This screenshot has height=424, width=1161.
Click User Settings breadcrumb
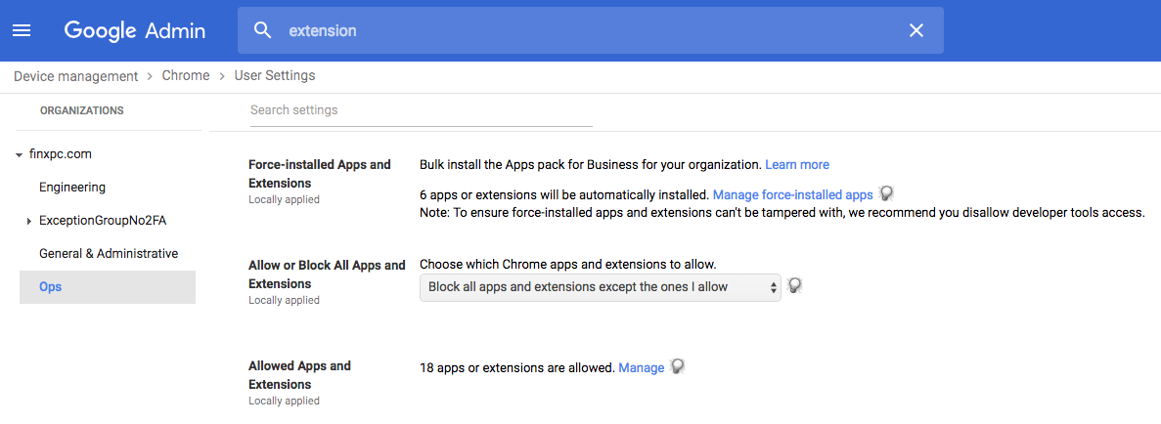click(275, 75)
